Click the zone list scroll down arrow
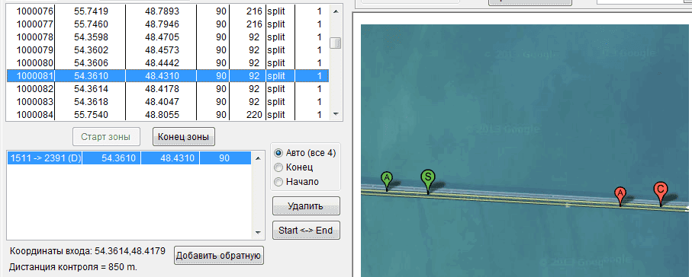Viewport: 692px width, 277px height. pos(258,233)
